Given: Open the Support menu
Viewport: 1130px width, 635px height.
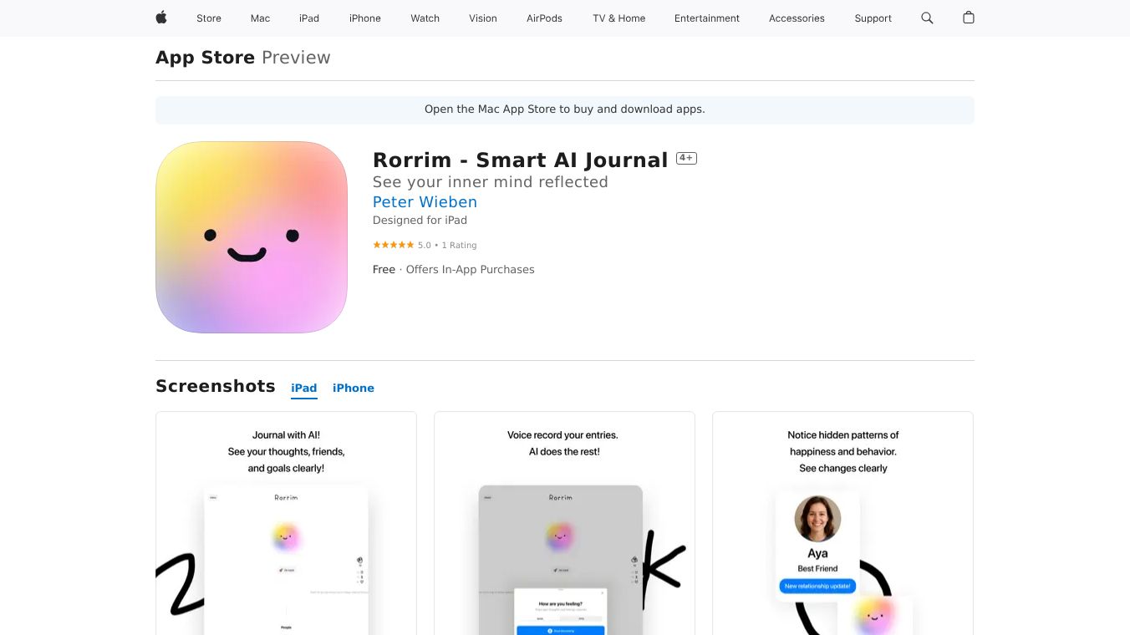Looking at the screenshot, I should pos(873,18).
